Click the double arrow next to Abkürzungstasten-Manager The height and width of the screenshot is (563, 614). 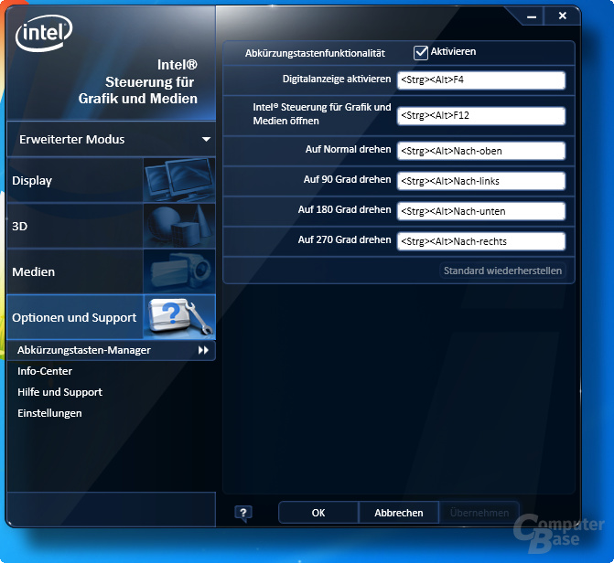pos(203,350)
